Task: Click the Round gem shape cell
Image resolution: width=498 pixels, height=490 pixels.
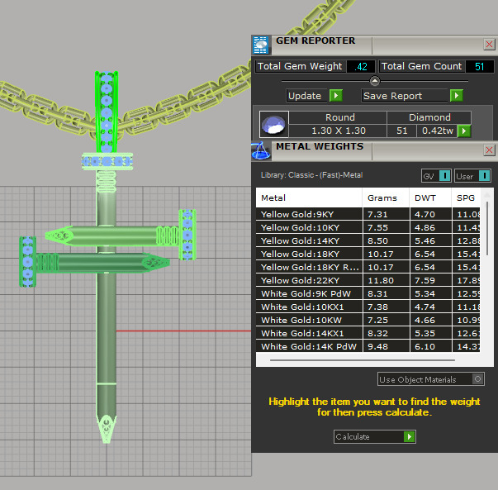Action: tap(338, 117)
